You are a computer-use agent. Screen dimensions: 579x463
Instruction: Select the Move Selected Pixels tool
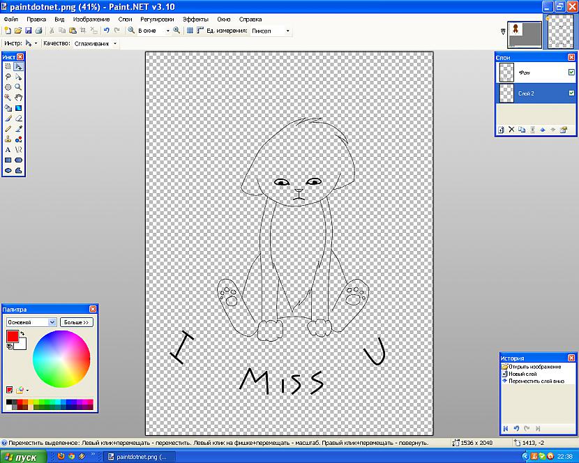[18, 66]
